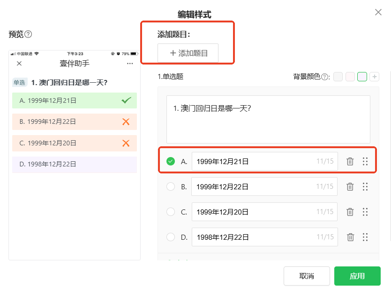
Task: Click the orange cross on preview answer C
Action: pyautogui.click(x=126, y=143)
